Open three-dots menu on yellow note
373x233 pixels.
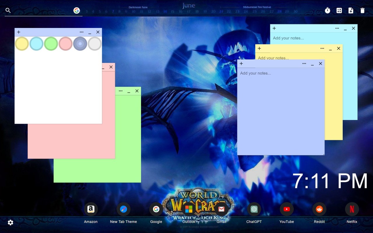[322, 48]
